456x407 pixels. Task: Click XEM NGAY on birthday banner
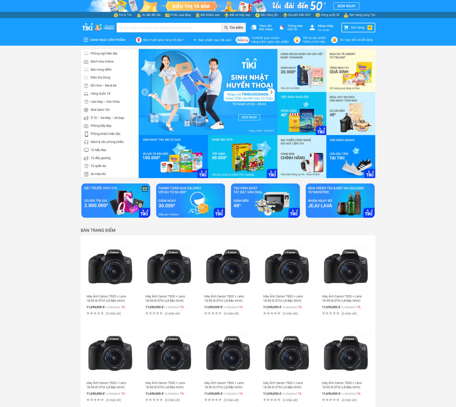click(x=249, y=117)
